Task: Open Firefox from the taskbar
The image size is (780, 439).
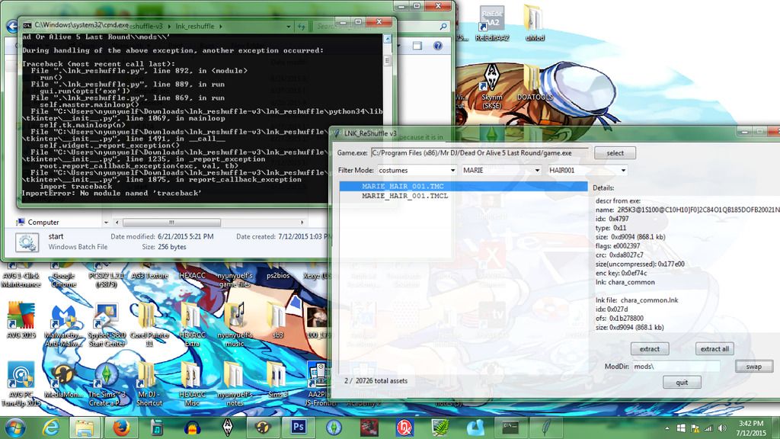Action: [121, 428]
